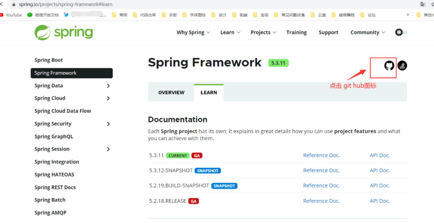Open the Stack Overflow icon for Spring Framework
The image size is (434, 223).
[x=402, y=66]
